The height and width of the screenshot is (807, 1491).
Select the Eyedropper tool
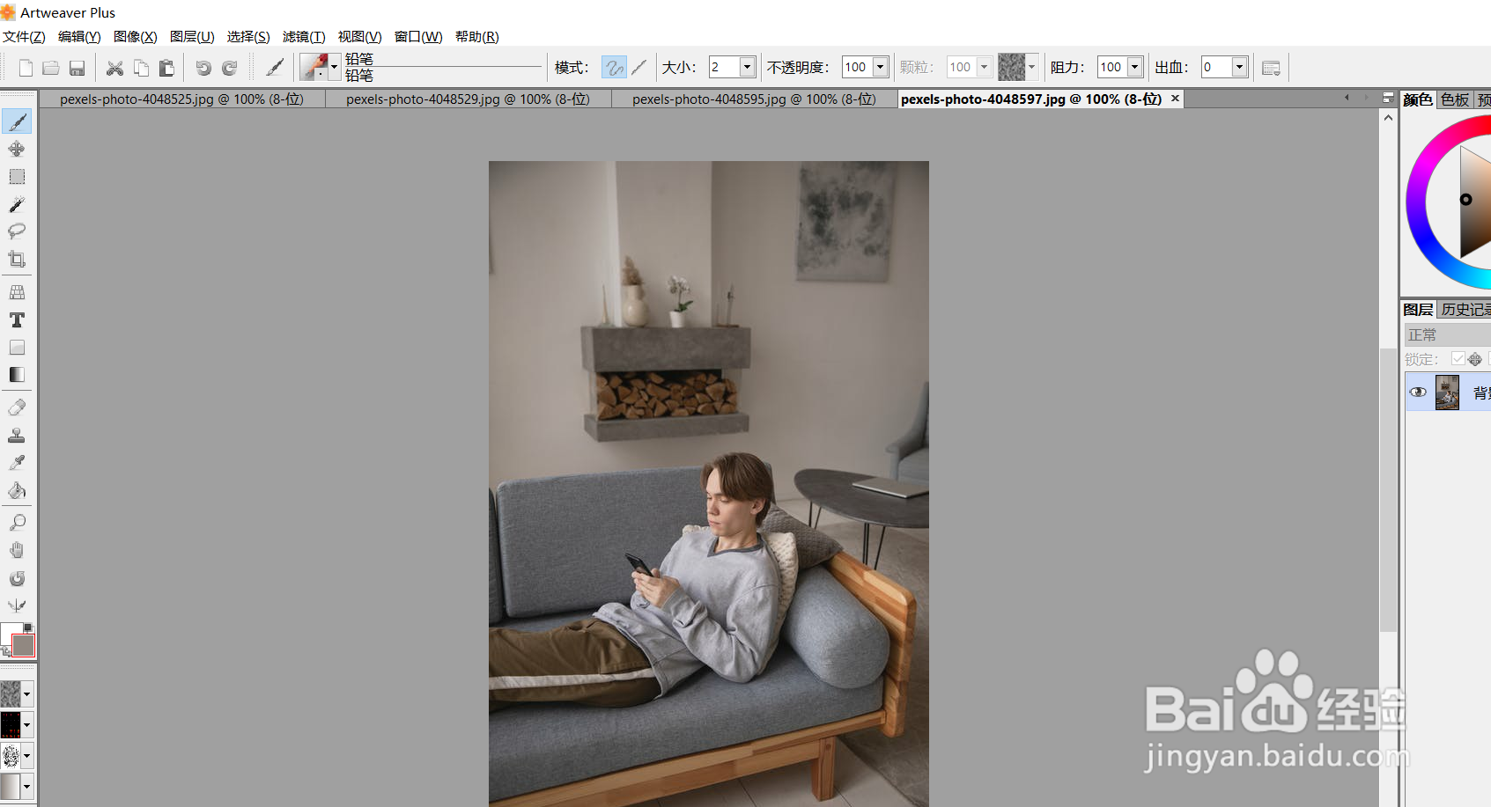tap(17, 463)
